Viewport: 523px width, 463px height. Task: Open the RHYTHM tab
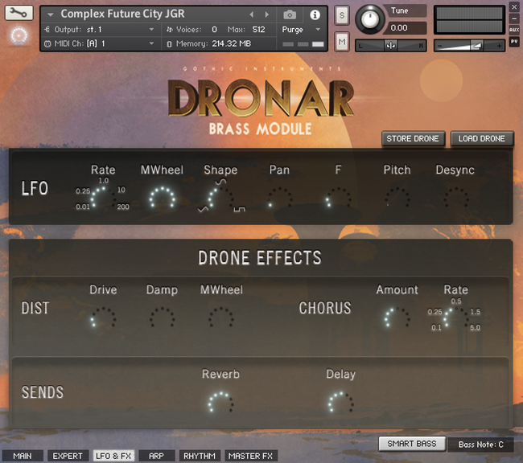point(200,456)
